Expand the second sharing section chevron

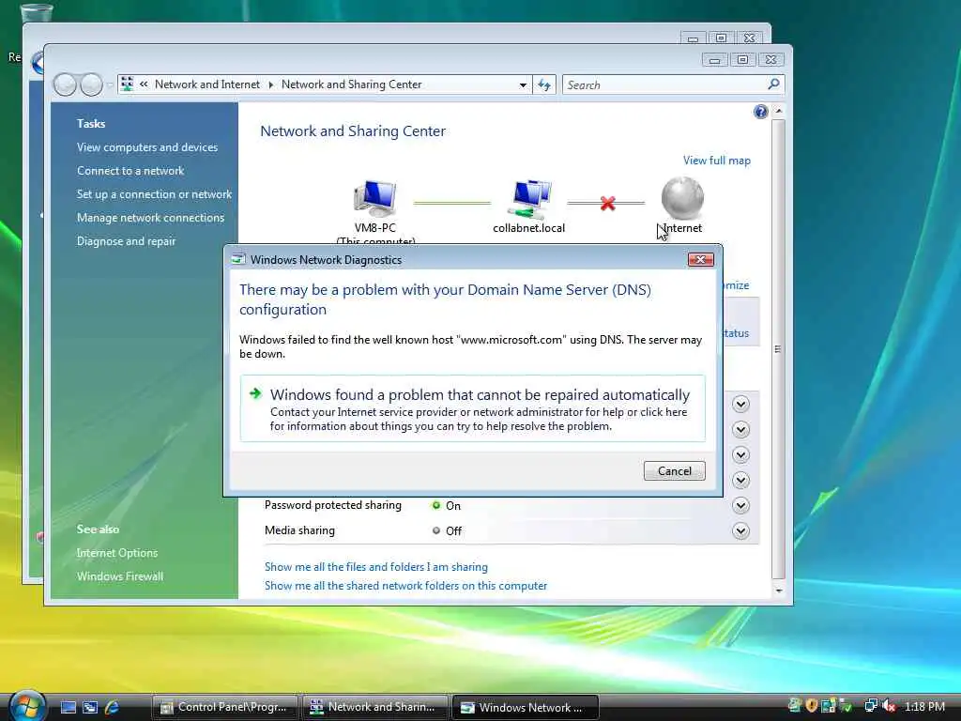click(741, 429)
